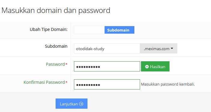
Task: Click the caret arrow next to .meximas.com
Action: click(172, 48)
